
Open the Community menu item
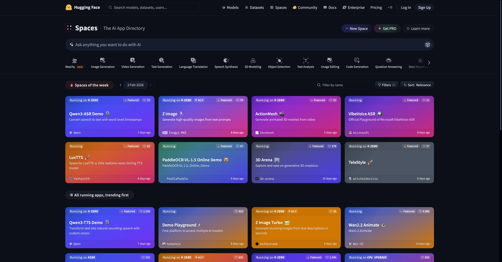pyautogui.click(x=305, y=8)
